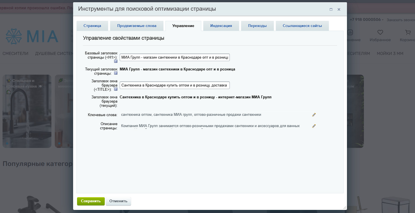
Task: Click phone number +7 918 0000506
Action: point(365,20)
